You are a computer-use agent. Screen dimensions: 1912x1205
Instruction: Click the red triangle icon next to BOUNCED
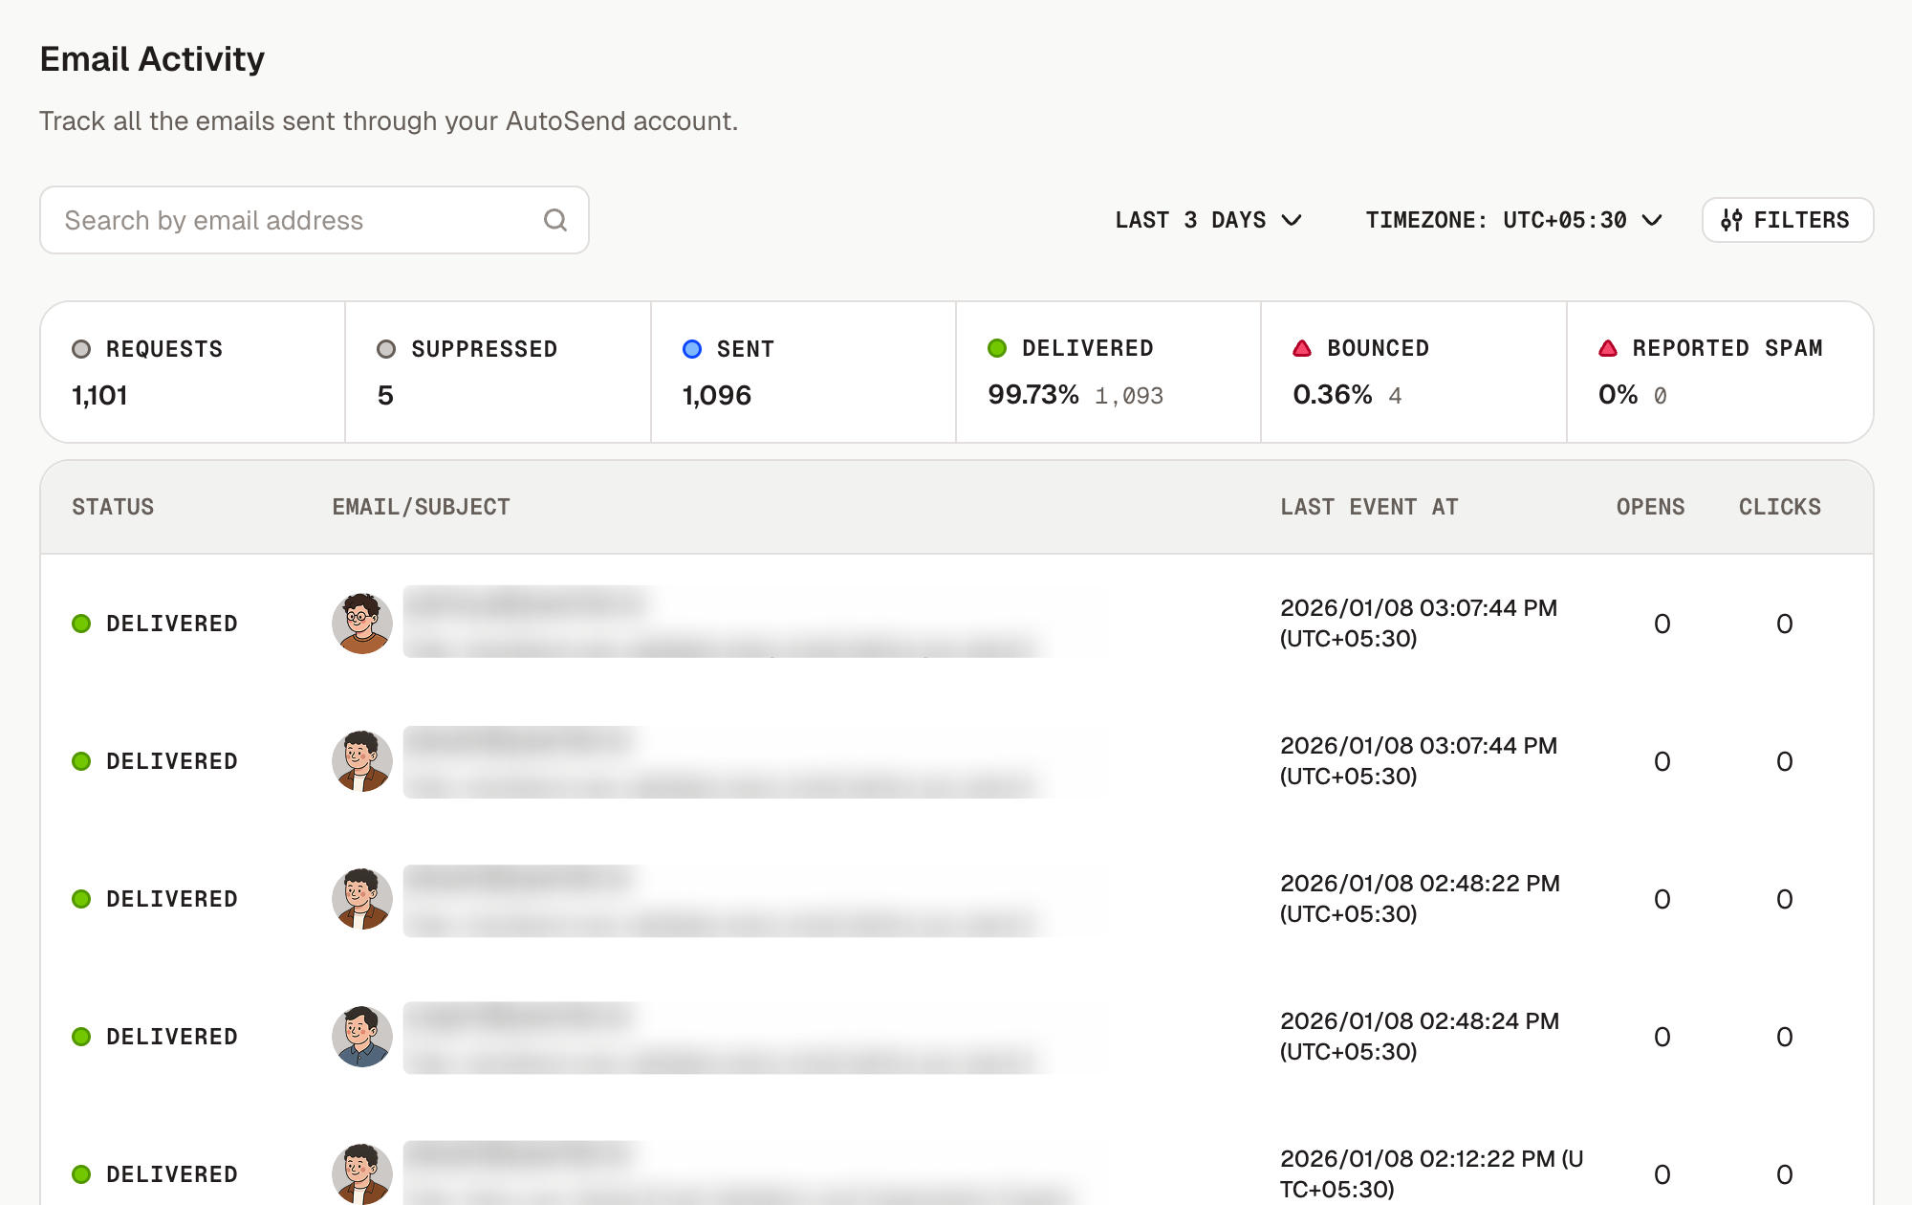point(1302,348)
